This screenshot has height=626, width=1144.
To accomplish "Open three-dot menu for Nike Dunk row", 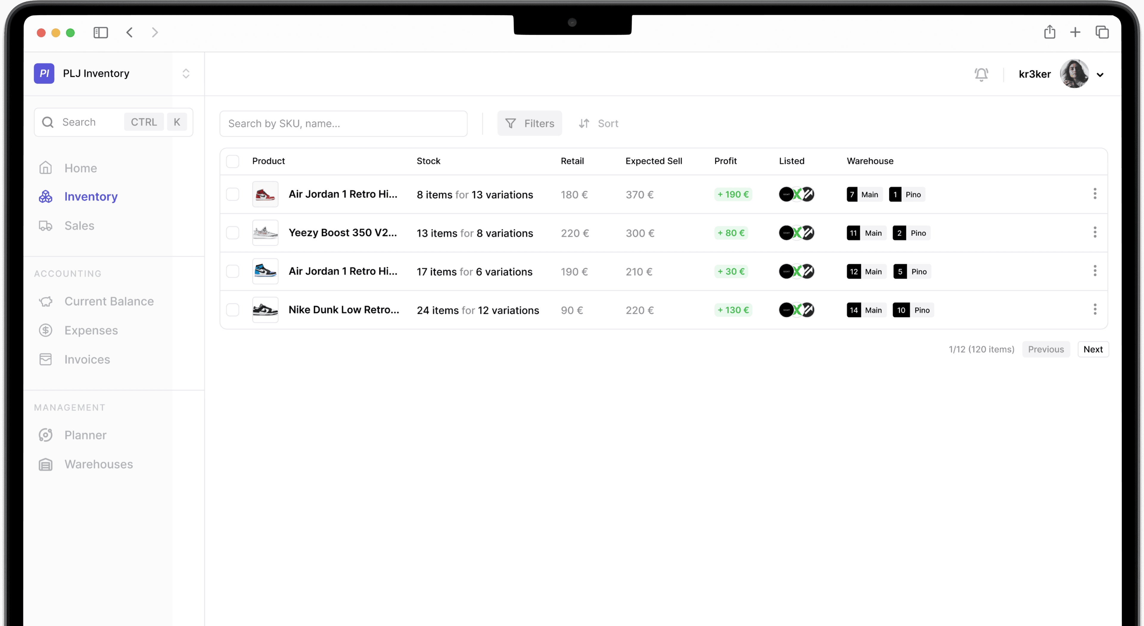I will pyautogui.click(x=1095, y=310).
